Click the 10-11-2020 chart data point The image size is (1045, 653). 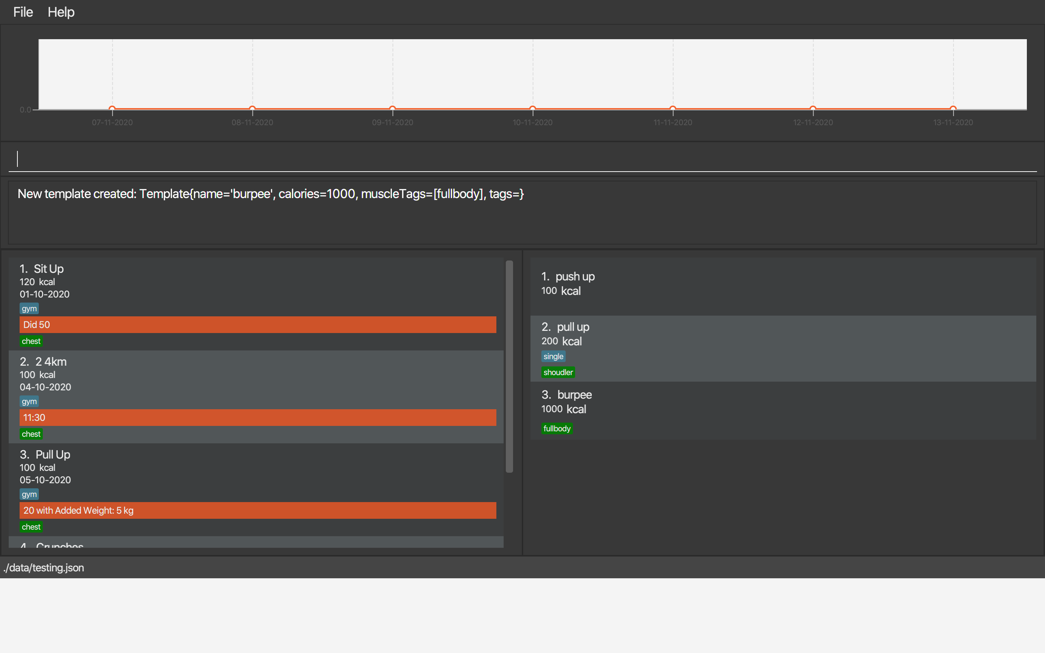pyautogui.click(x=532, y=108)
